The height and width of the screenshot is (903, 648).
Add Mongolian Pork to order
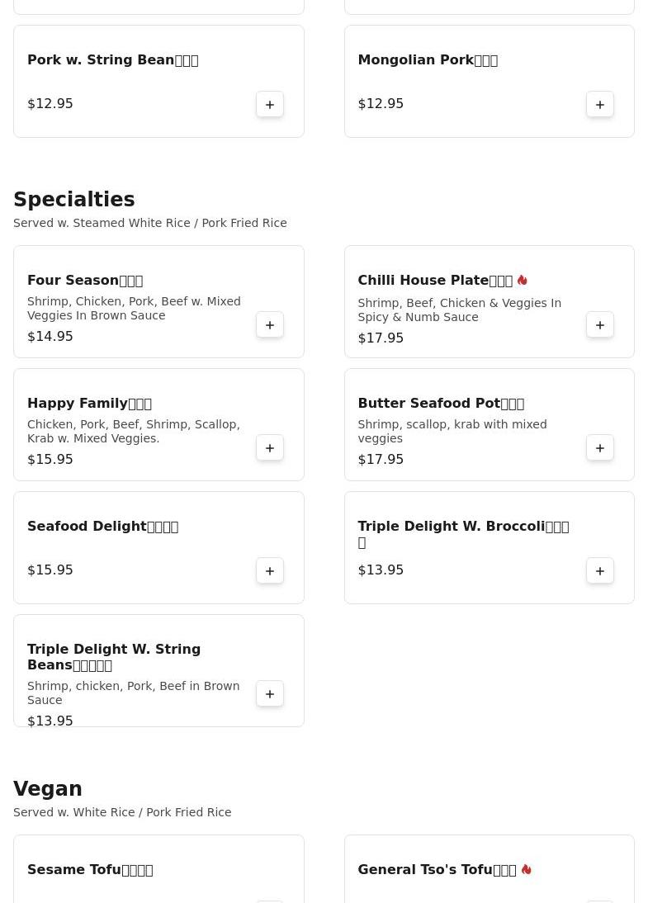[x=600, y=105]
